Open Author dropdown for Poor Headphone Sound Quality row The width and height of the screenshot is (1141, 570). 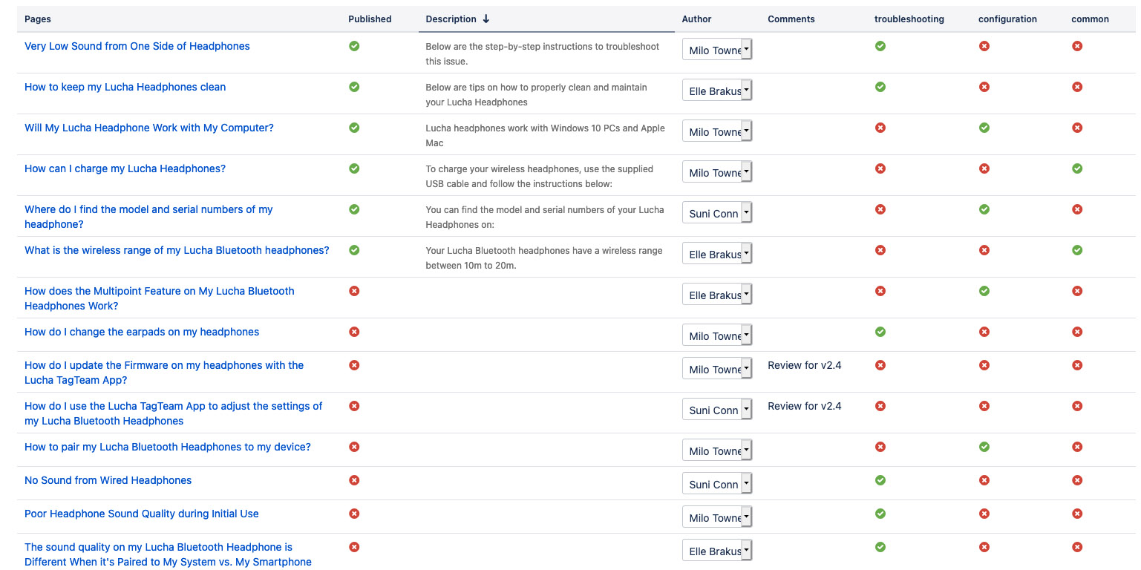pyautogui.click(x=717, y=517)
